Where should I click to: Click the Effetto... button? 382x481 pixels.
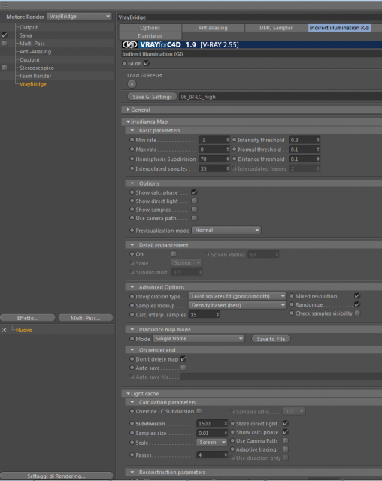(28, 318)
